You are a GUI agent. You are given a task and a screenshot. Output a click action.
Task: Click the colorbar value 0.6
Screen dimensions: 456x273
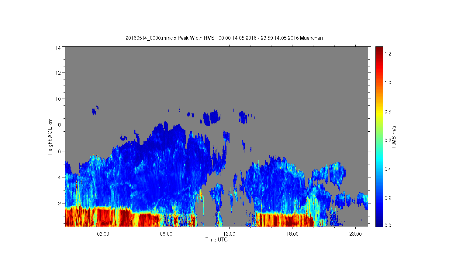(388, 140)
